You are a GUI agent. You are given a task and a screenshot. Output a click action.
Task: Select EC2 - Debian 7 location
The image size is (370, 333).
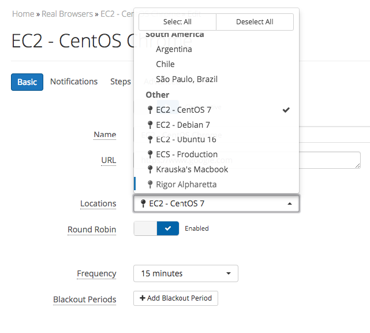tap(216, 124)
